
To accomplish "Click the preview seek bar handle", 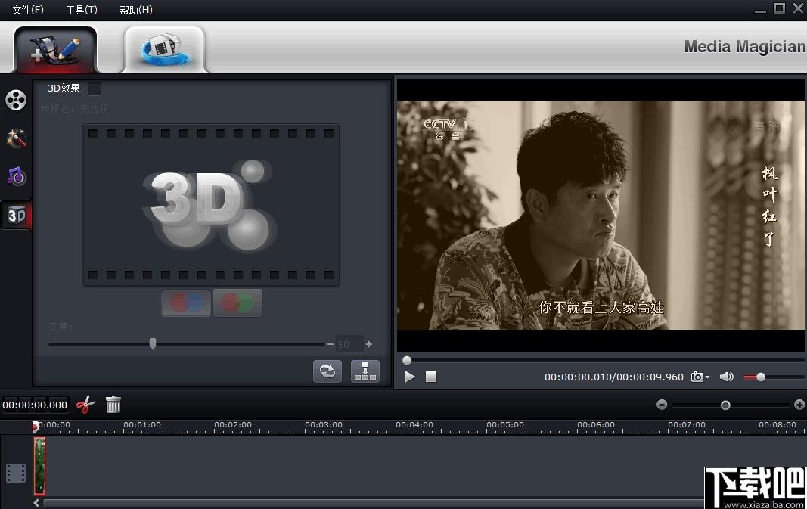I will (407, 360).
